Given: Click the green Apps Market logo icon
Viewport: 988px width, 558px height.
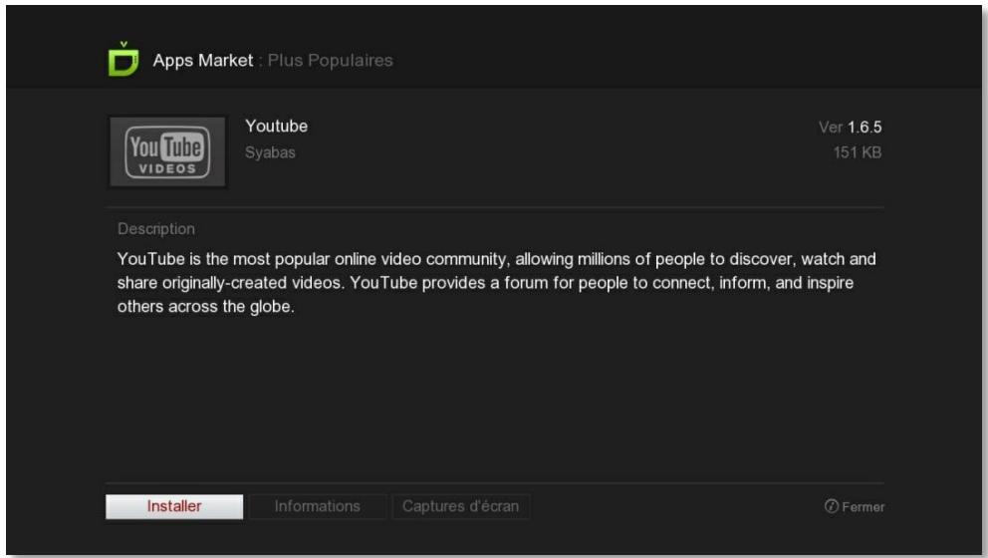Looking at the screenshot, I should point(123,59).
